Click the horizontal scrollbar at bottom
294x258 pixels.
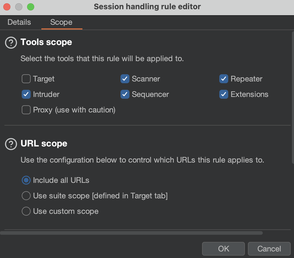click(131, 233)
